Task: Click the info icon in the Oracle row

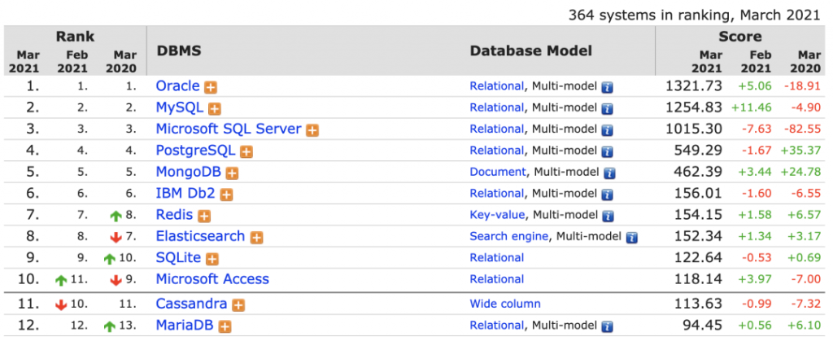Action: coord(607,86)
